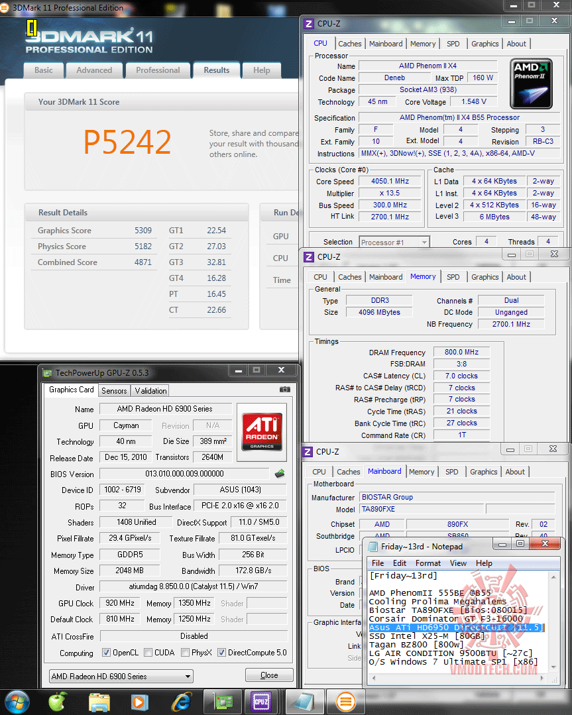Switch to Notepad taskbar button
This screenshot has width=572, height=715.
[x=304, y=702]
